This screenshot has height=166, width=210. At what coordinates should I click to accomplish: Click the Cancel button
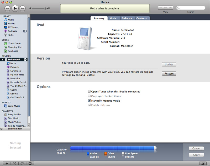(196, 148)
